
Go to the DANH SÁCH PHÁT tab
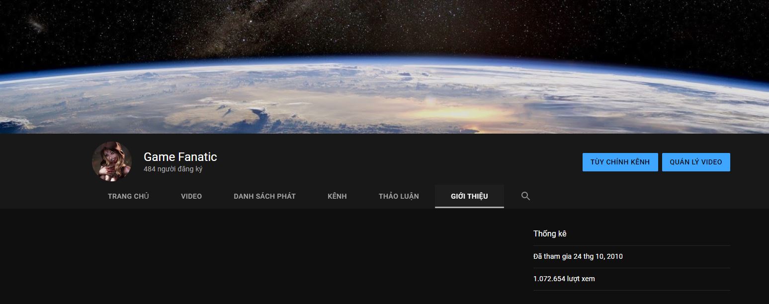(x=264, y=196)
